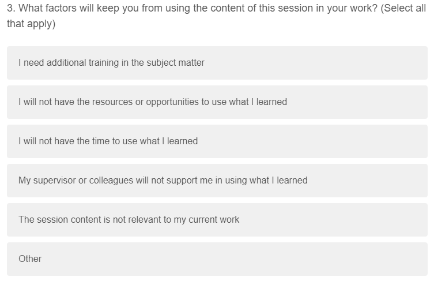Screen dimensions: 434x281
Task: Pick the first answer about subject matter training
Action: click(x=111, y=62)
